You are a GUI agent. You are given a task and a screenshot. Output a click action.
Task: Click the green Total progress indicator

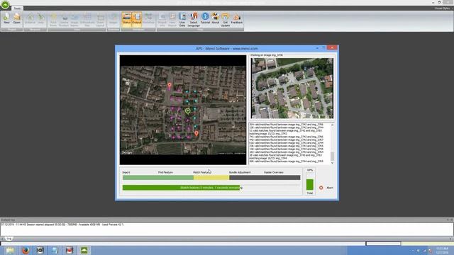(310, 184)
